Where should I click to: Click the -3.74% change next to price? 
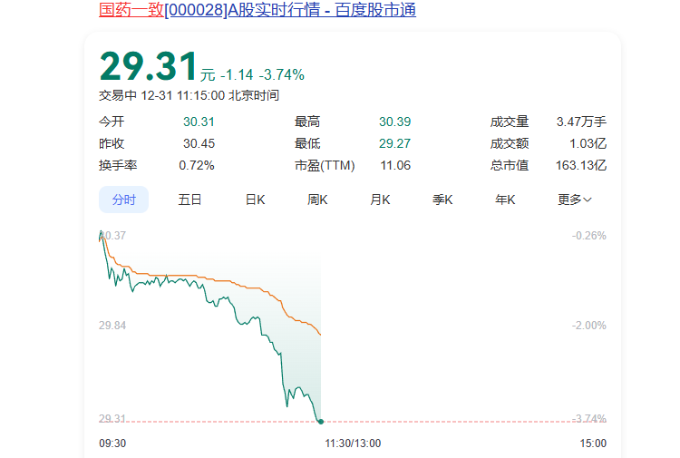[x=282, y=75]
